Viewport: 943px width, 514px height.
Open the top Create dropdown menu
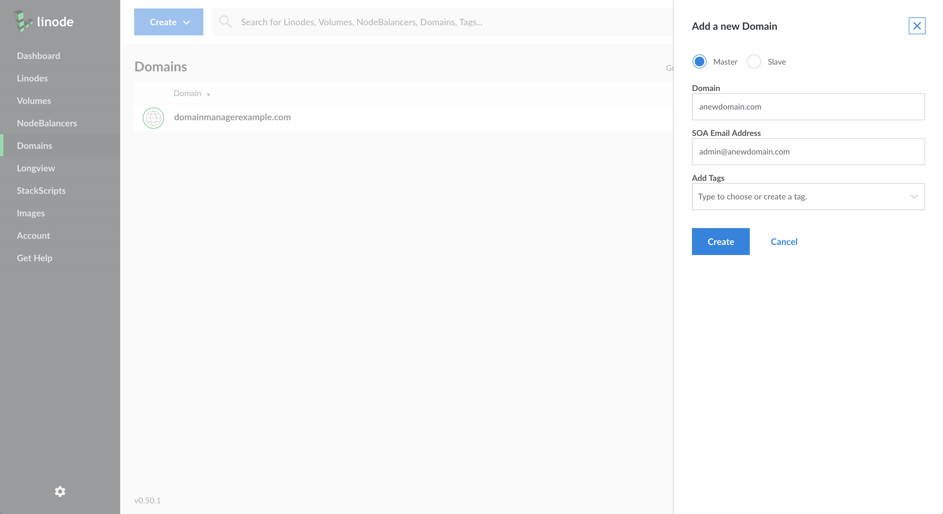click(168, 22)
